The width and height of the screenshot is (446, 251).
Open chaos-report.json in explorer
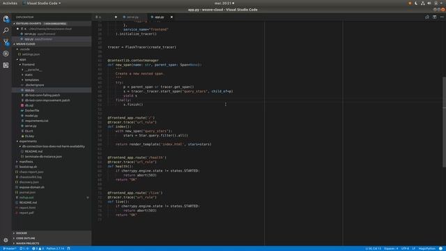(x=51, y=172)
